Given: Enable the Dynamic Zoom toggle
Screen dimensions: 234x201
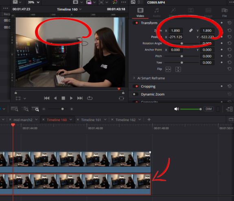Looking at the screenshot, I should [x=135, y=94].
